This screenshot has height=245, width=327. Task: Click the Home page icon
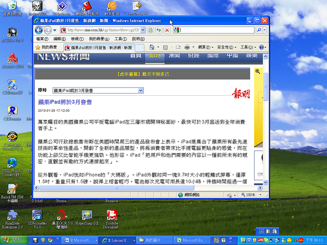tap(152, 47)
